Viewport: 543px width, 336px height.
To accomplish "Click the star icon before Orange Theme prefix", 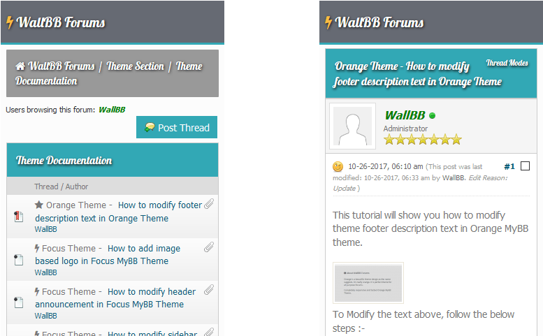I will click(39, 205).
